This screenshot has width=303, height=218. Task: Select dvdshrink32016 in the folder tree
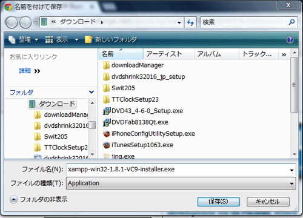(x=61, y=125)
